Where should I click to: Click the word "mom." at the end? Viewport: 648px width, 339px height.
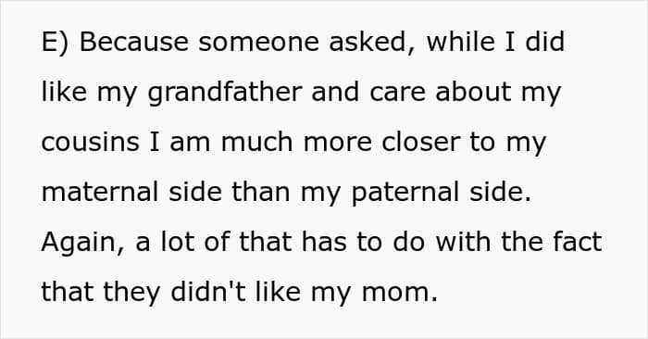click(400, 293)
